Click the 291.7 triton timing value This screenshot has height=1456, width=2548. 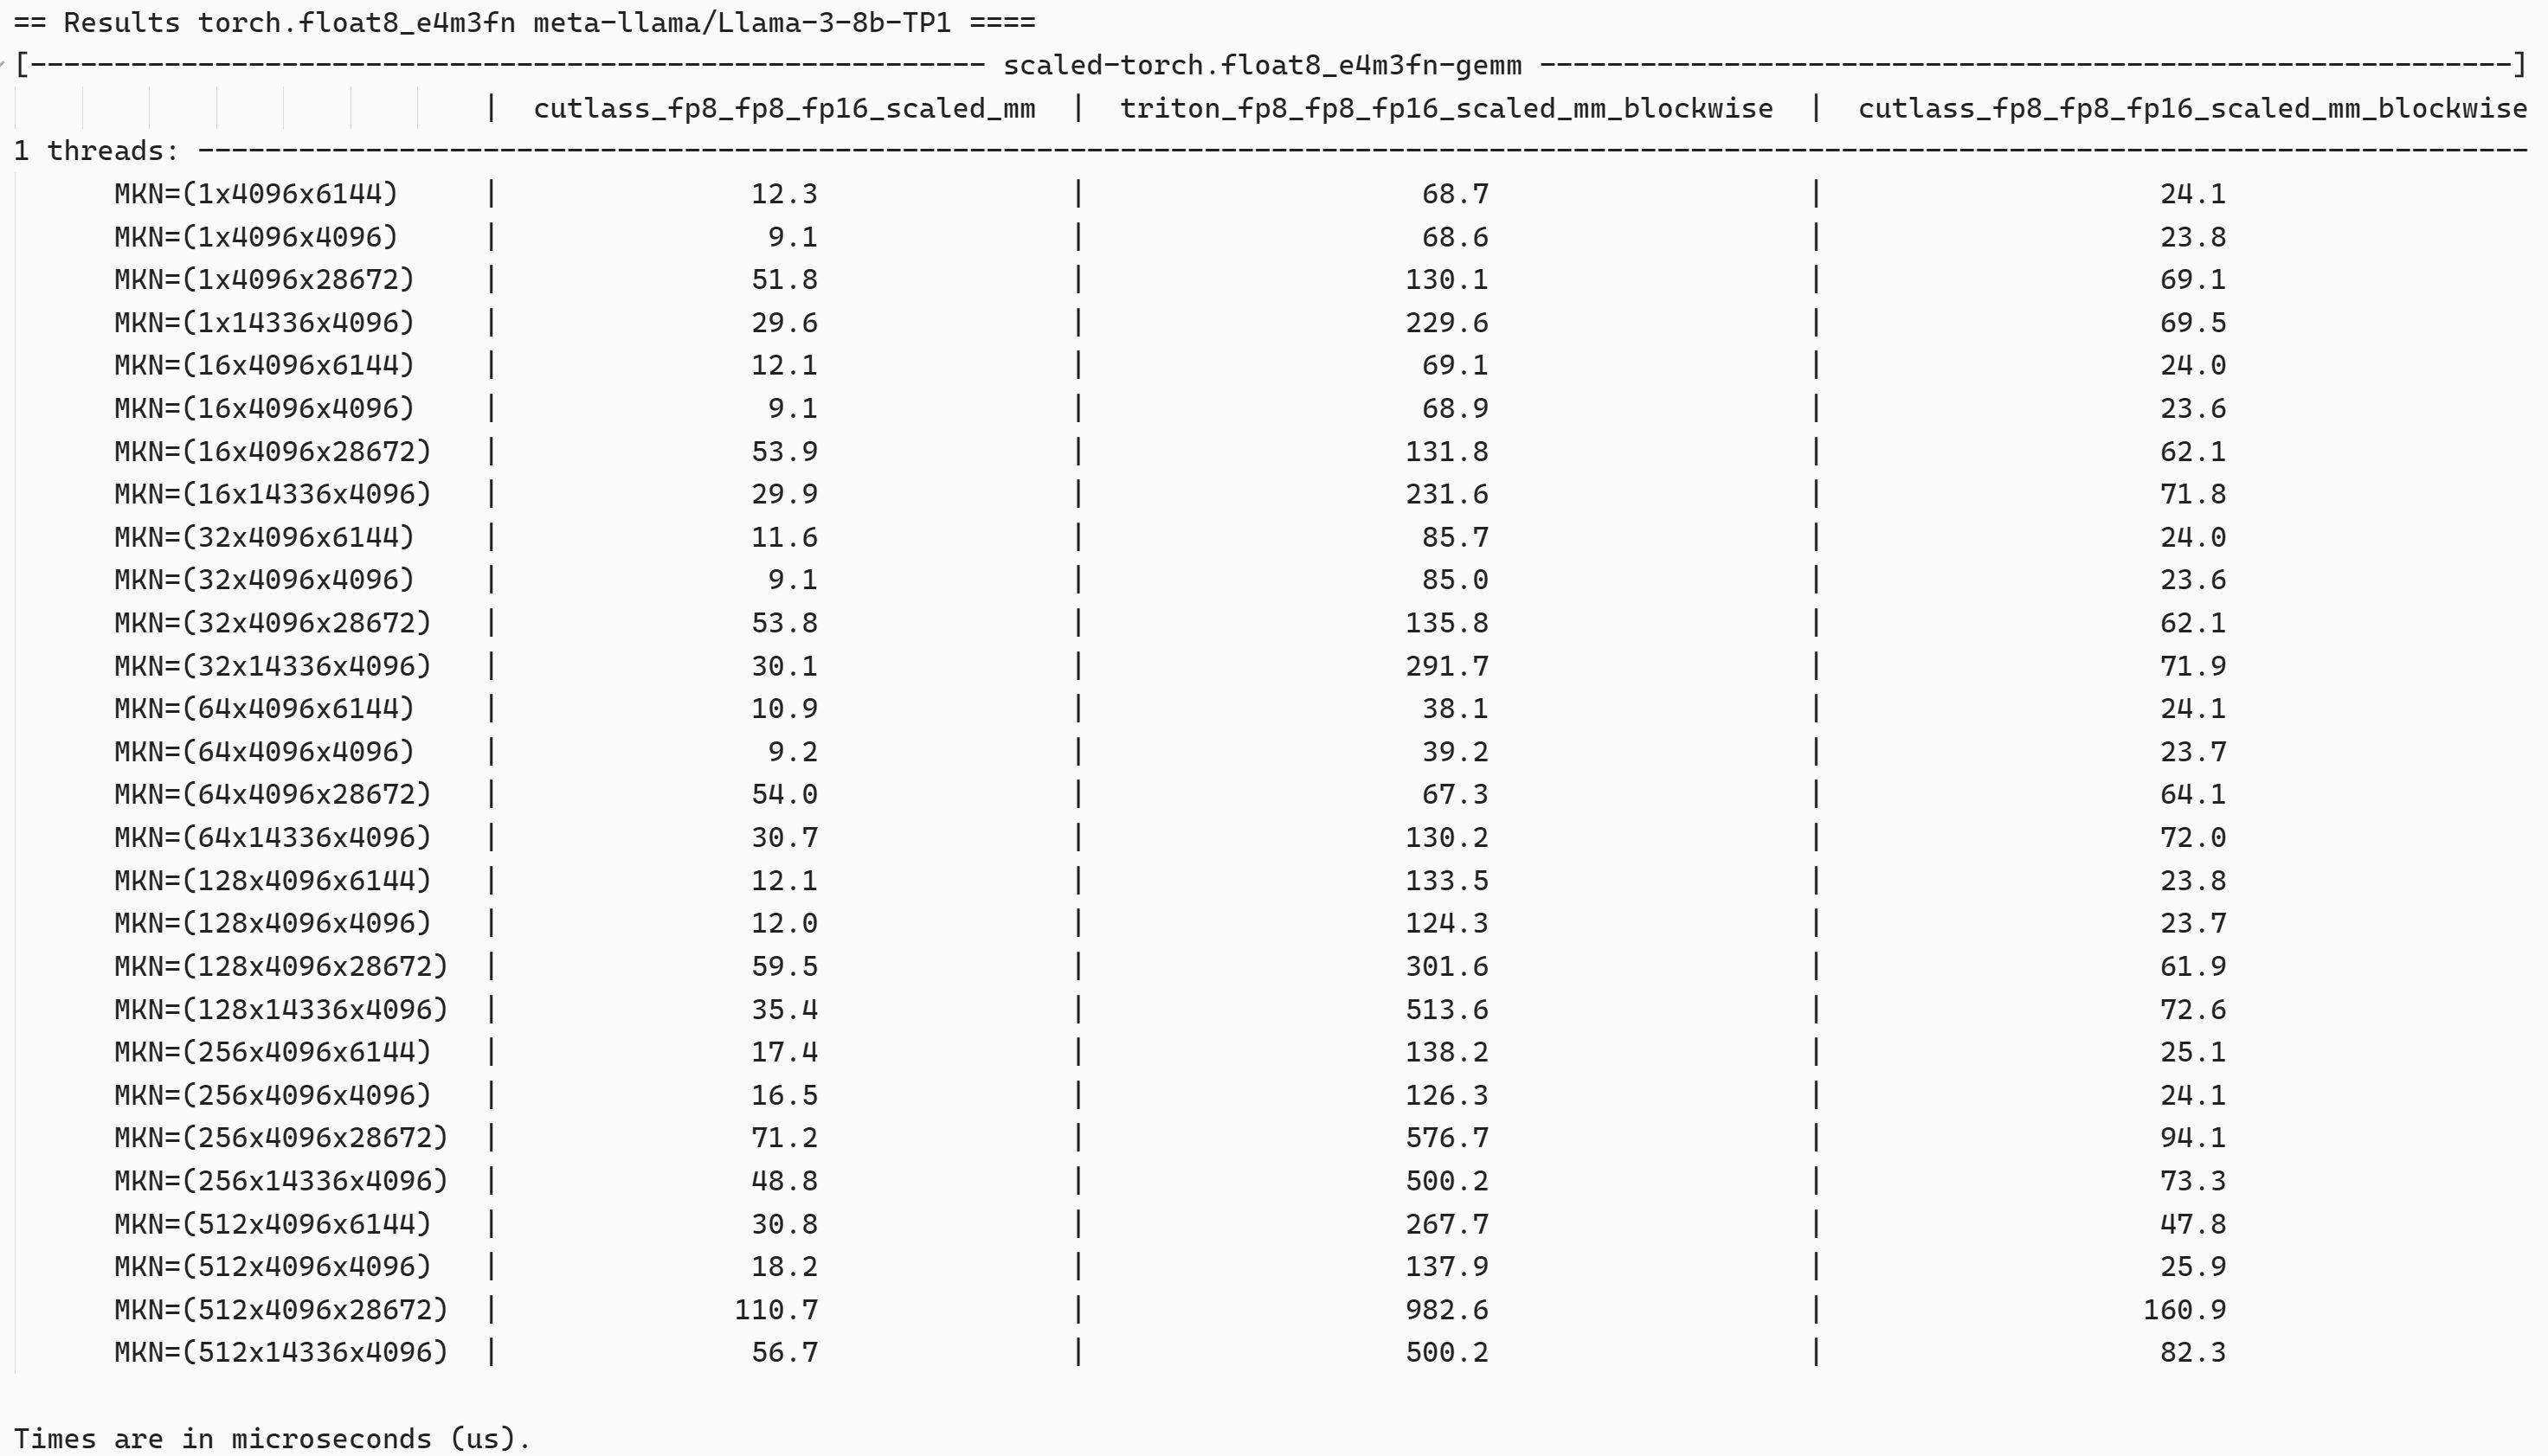[1446, 666]
